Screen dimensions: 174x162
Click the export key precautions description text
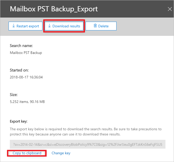coord(85,132)
